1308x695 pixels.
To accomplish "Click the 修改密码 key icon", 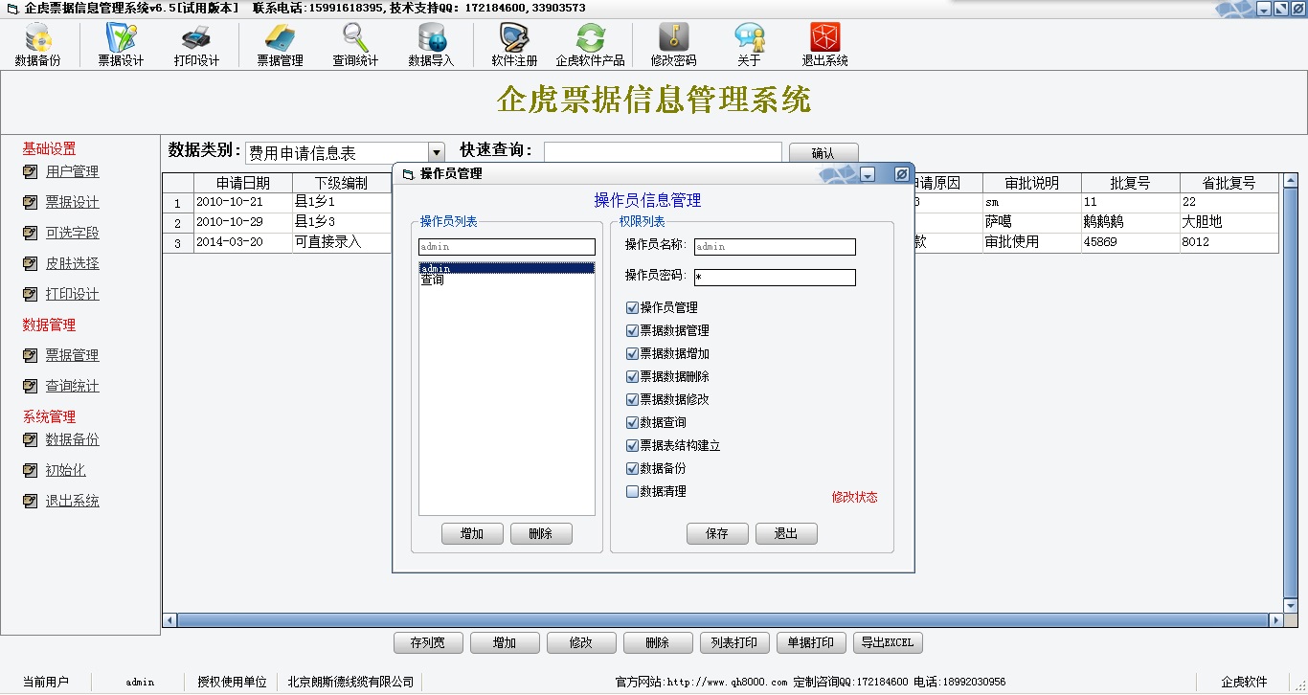I will tap(673, 44).
